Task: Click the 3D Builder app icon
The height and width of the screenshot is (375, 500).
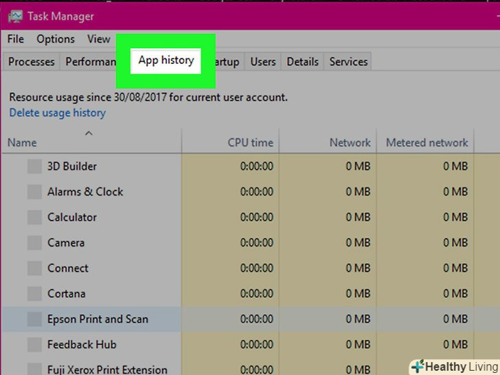Action: (x=34, y=166)
